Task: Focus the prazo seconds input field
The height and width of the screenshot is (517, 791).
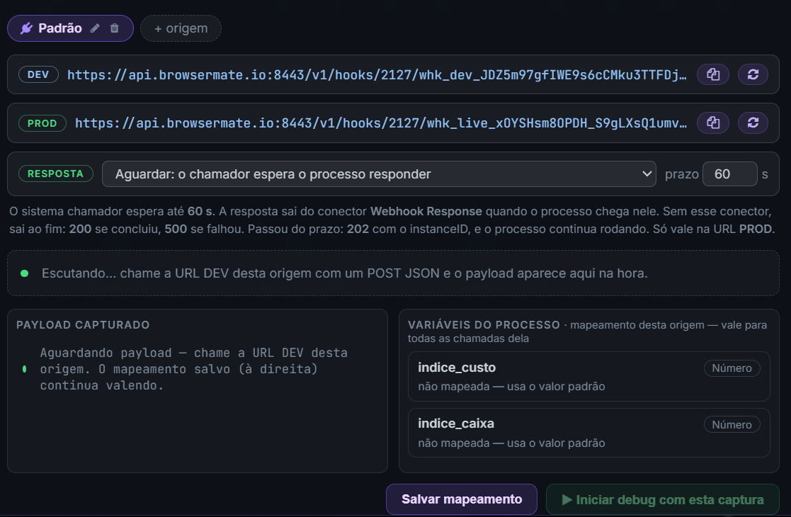Action: click(x=729, y=174)
